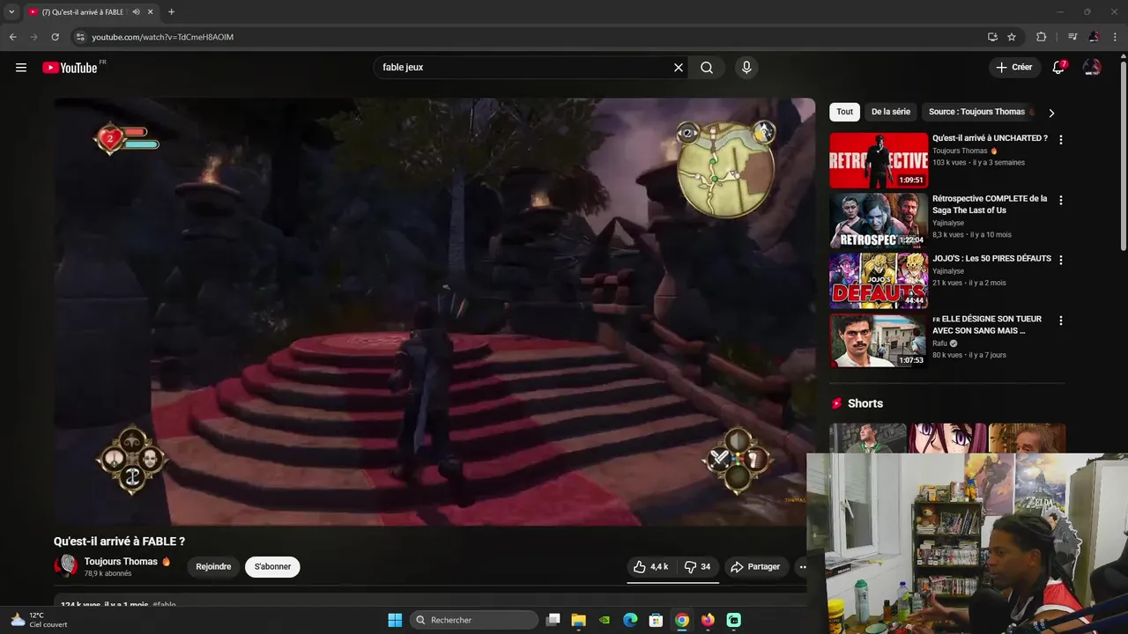Select the Tout filter chip
The height and width of the screenshot is (634, 1128).
(x=844, y=112)
